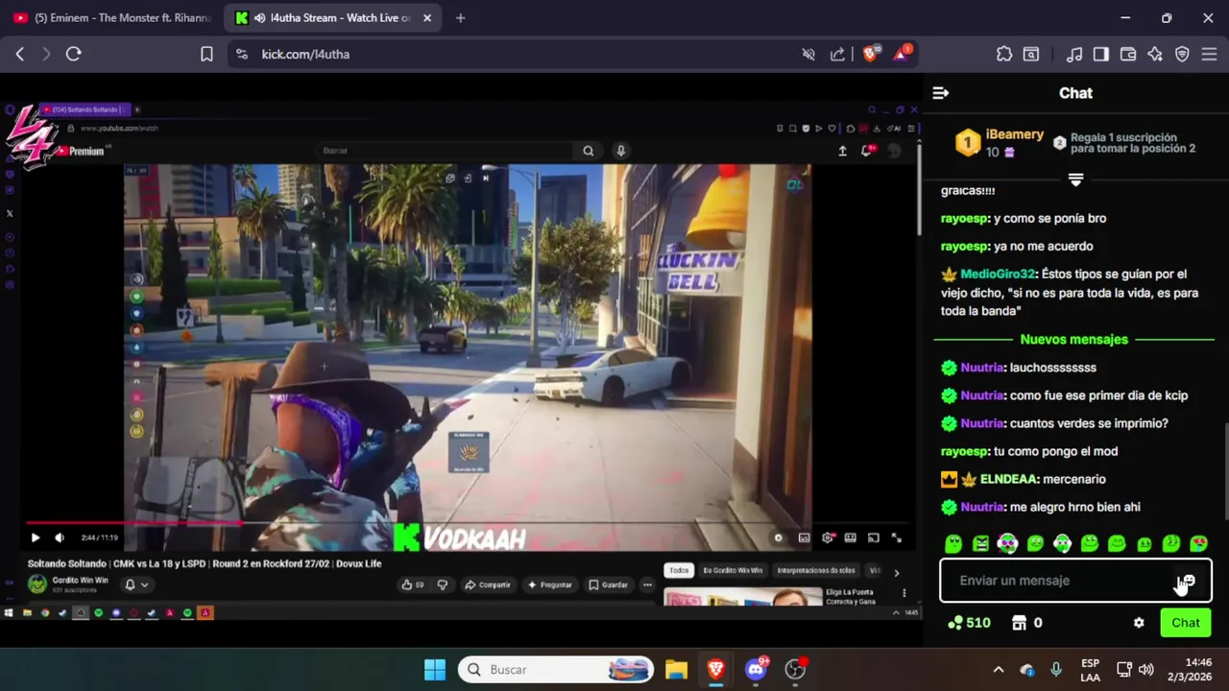Viewport: 1229px width, 691px height.
Task: Click the 510 channel points counter
Action: tap(968, 623)
